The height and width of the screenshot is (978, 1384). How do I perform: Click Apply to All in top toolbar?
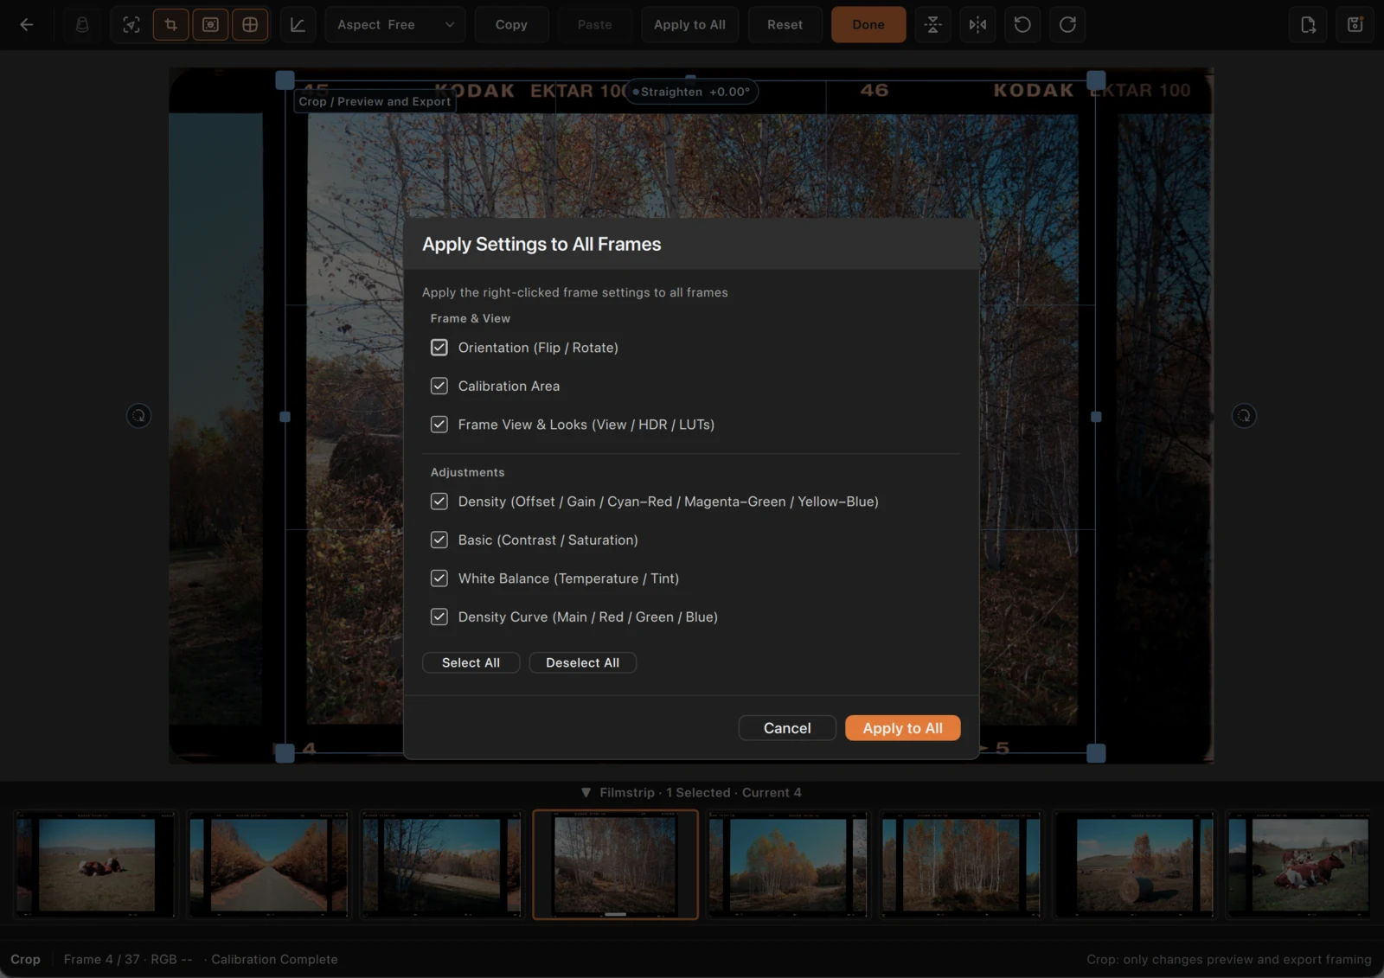[x=689, y=25]
